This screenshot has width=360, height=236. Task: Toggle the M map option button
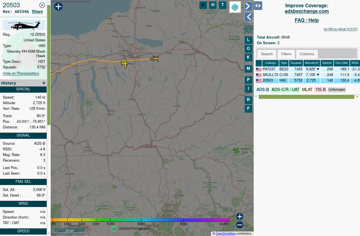coord(248,68)
